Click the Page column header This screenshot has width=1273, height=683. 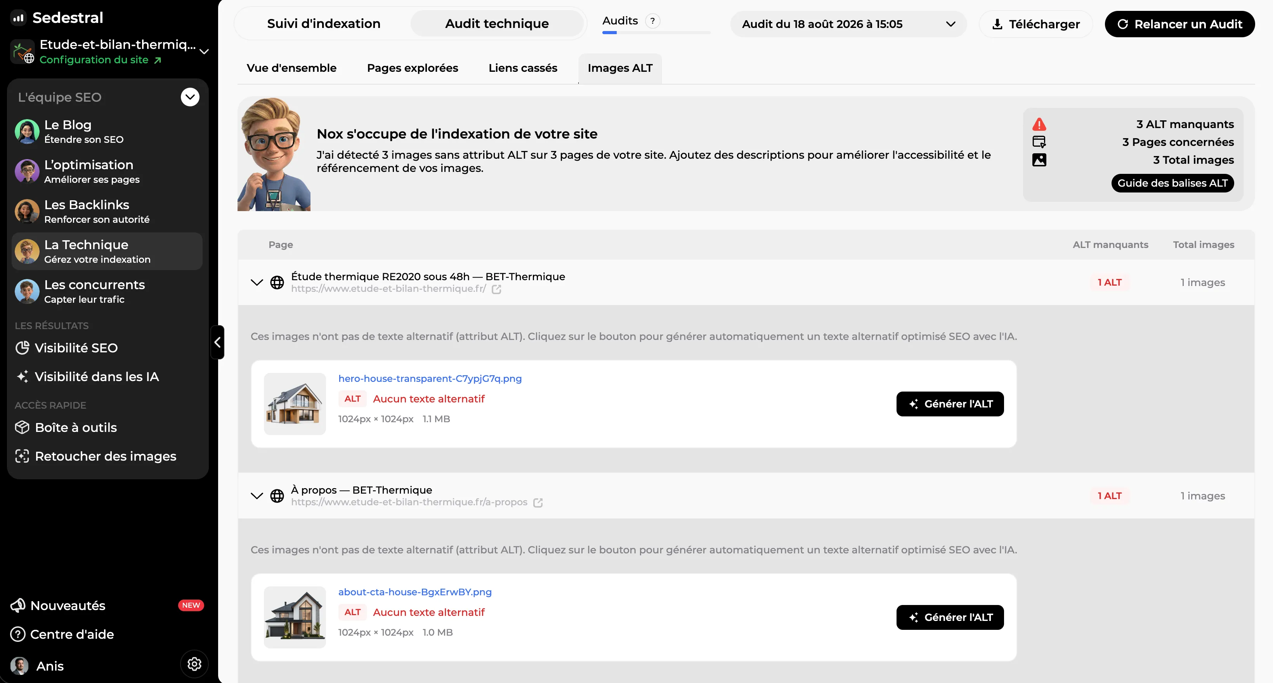point(281,244)
